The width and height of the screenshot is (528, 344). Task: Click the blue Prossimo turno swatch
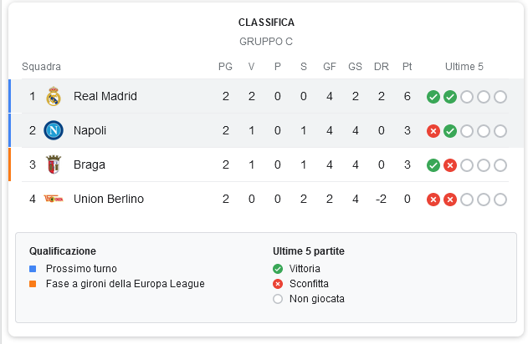tap(33, 269)
